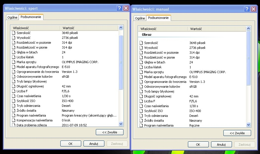Close the sport properties window
Screen dimensions: 260x154
click(126, 8)
